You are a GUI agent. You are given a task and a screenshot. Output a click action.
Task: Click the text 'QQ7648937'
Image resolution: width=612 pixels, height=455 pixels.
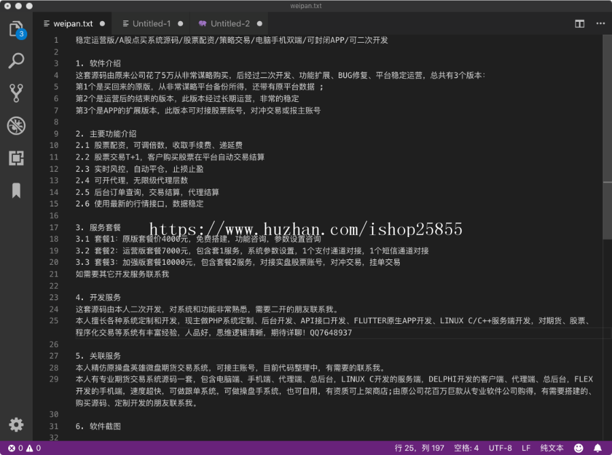pos(331,333)
